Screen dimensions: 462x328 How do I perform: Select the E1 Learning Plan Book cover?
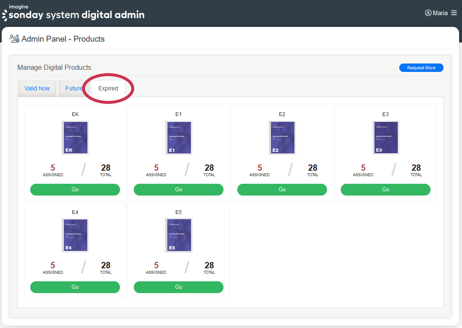(179, 138)
